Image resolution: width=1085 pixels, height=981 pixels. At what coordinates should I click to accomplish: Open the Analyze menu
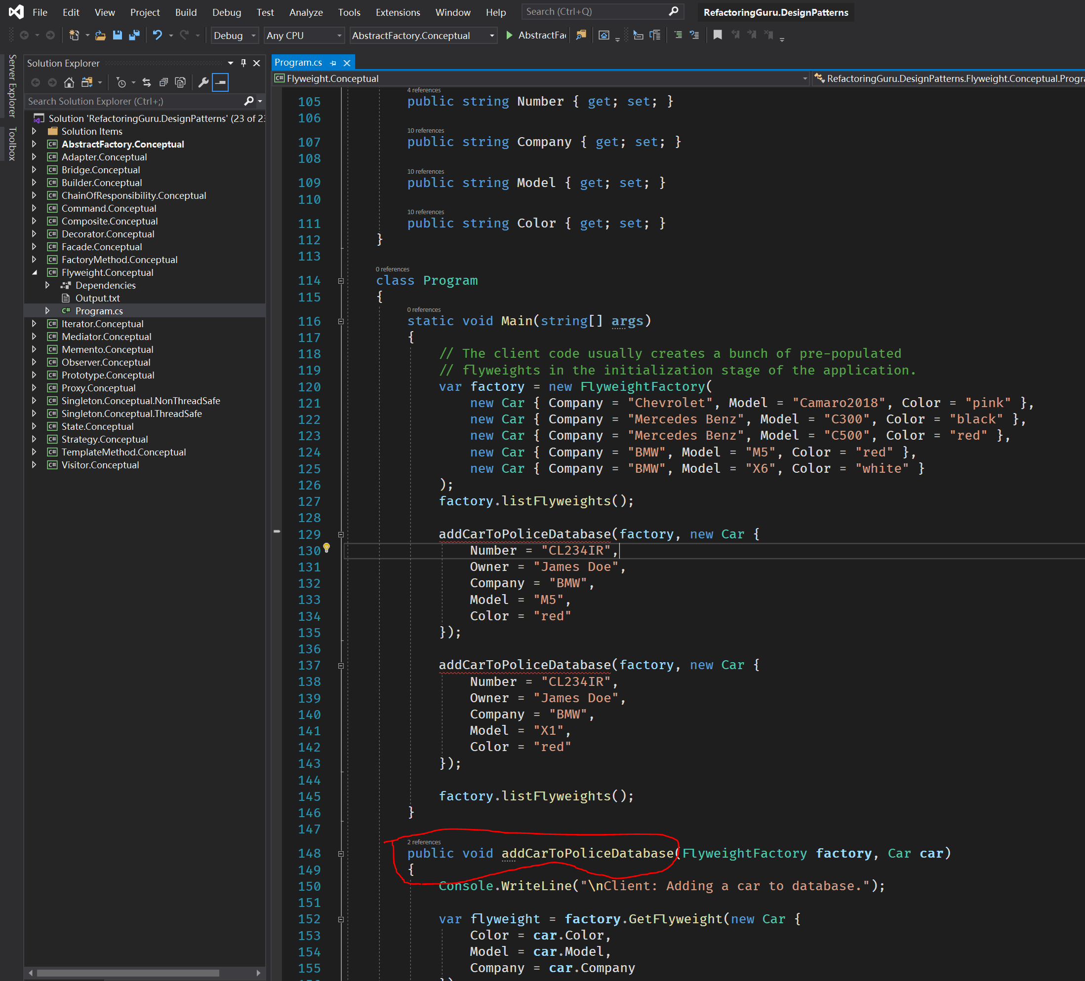coord(306,12)
